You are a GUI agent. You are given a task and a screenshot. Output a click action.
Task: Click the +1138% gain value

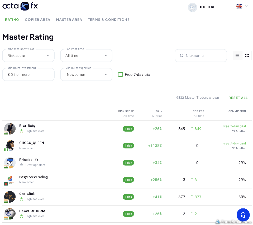click(x=155, y=146)
